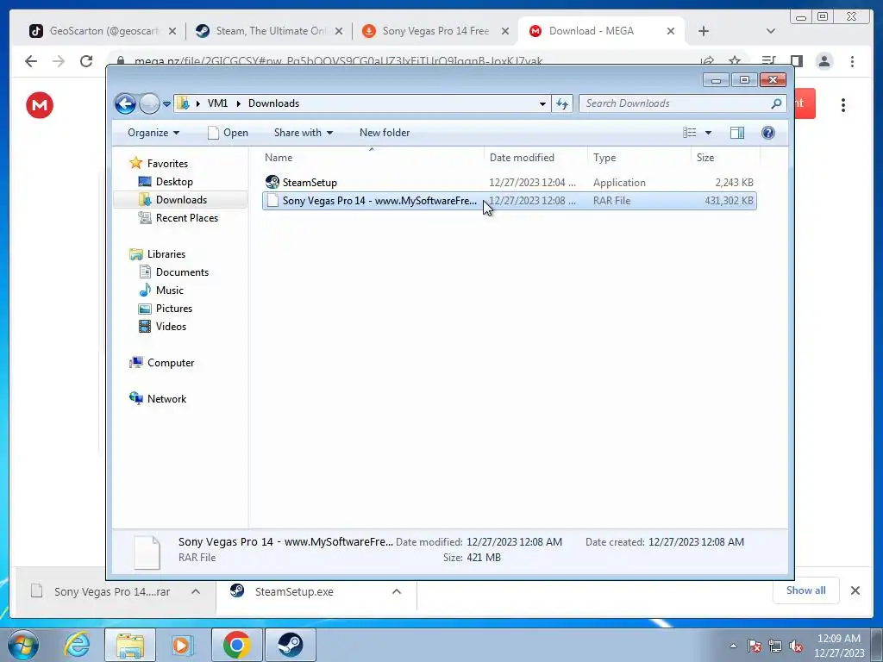Open Videos library
Viewport: 883px width, 662px height.
pyautogui.click(x=171, y=327)
